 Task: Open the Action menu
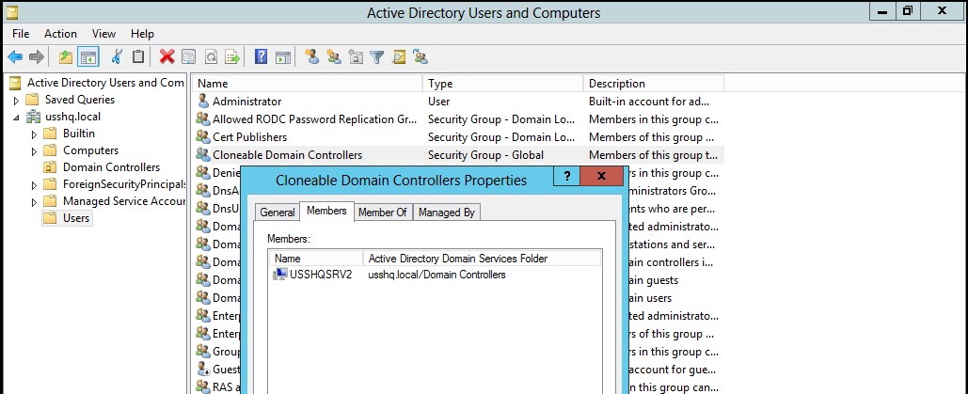point(60,34)
